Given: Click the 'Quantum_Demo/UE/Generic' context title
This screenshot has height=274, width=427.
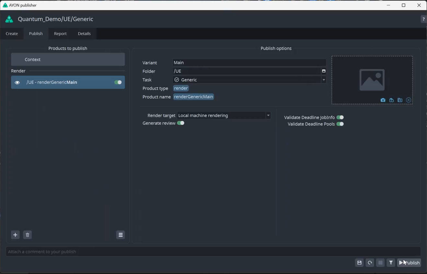Looking at the screenshot, I should [56, 19].
